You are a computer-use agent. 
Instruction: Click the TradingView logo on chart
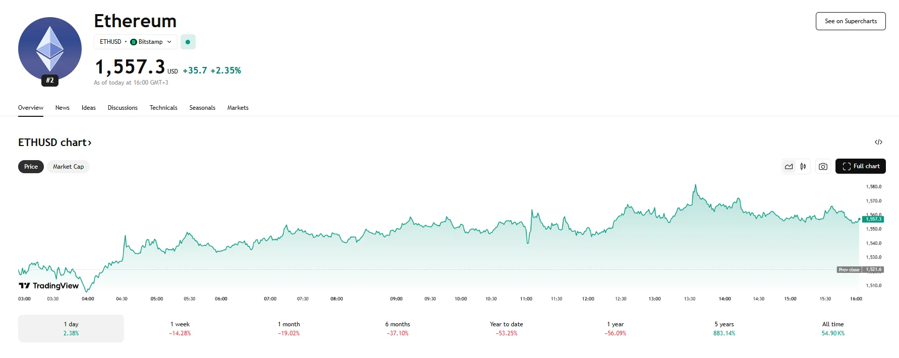pyautogui.click(x=49, y=285)
